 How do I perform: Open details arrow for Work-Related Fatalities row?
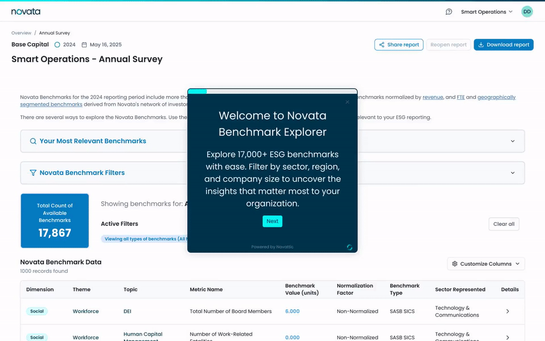[x=507, y=338]
